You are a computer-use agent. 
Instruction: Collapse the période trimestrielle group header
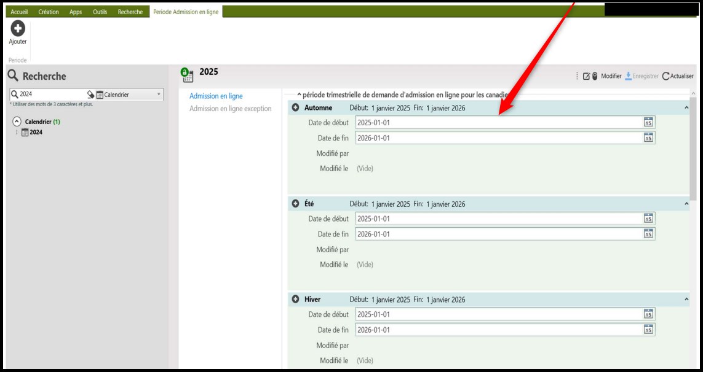pyautogui.click(x=299, y=95)
